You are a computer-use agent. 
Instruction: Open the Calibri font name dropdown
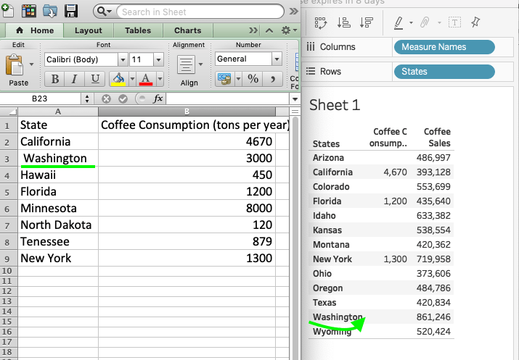click(123, 60)
